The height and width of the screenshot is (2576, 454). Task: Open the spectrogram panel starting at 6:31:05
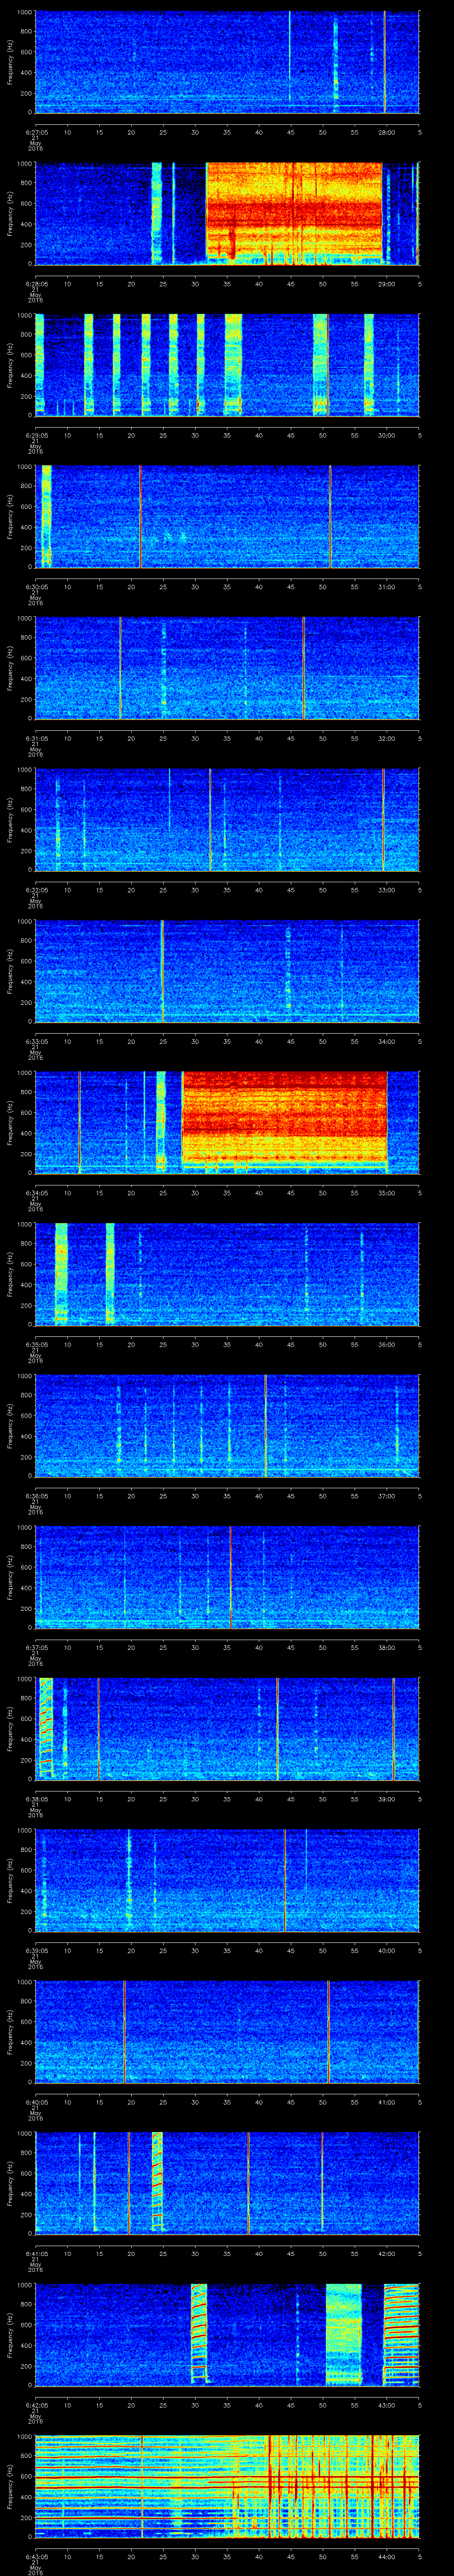(227, 668)
